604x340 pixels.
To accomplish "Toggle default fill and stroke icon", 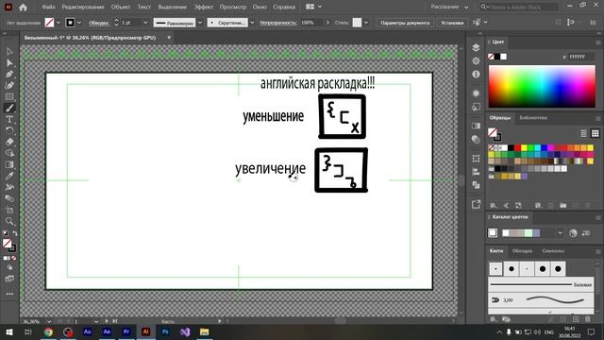I will pos(6,233).
